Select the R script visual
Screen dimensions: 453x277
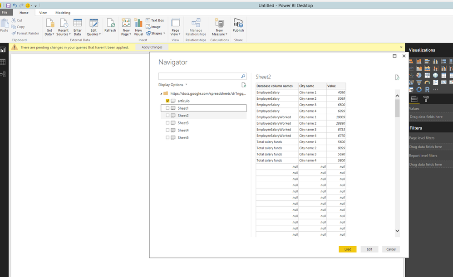[x=427, y=89]
